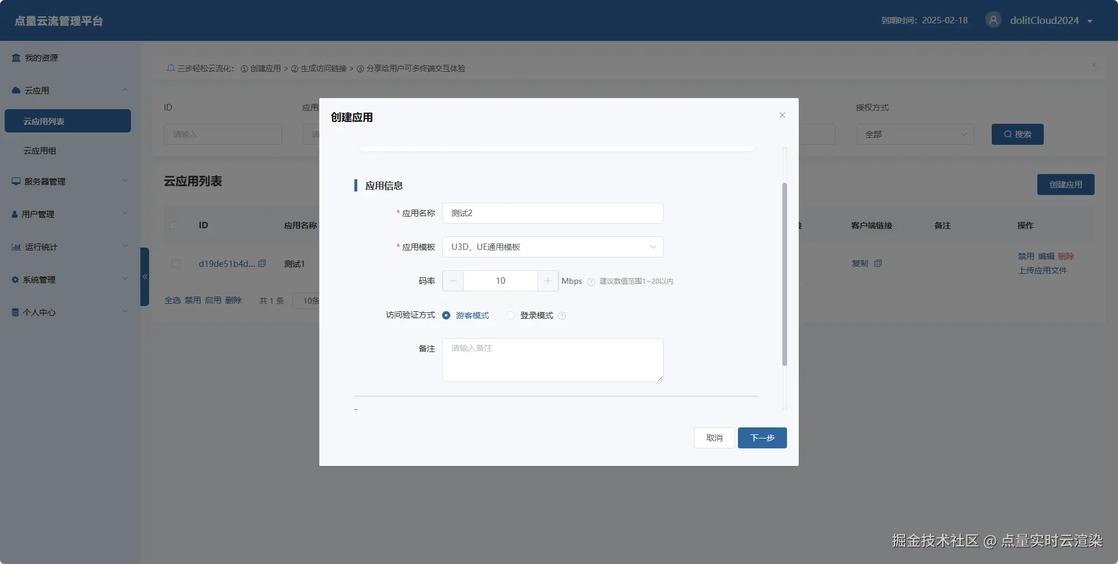Viewport: 1118px width, 564px height.
Task: Select the 登录模式 radio option
Action: coord(530,315)
